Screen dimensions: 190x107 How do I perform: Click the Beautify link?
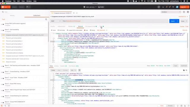(185, 30)
